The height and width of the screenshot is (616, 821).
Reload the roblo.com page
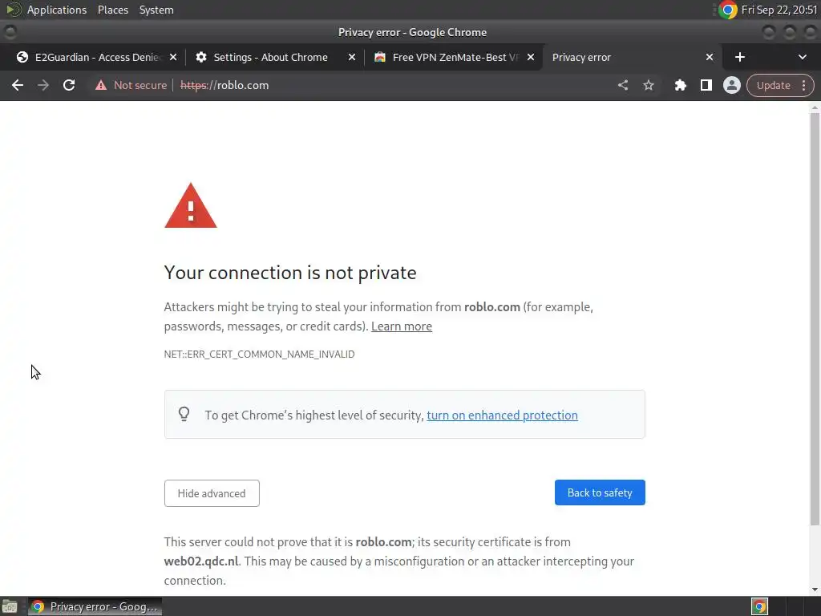(69, 85)
